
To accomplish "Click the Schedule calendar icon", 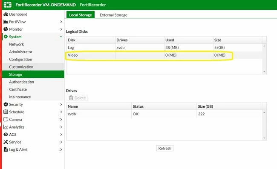I will (x=6, y=112).
